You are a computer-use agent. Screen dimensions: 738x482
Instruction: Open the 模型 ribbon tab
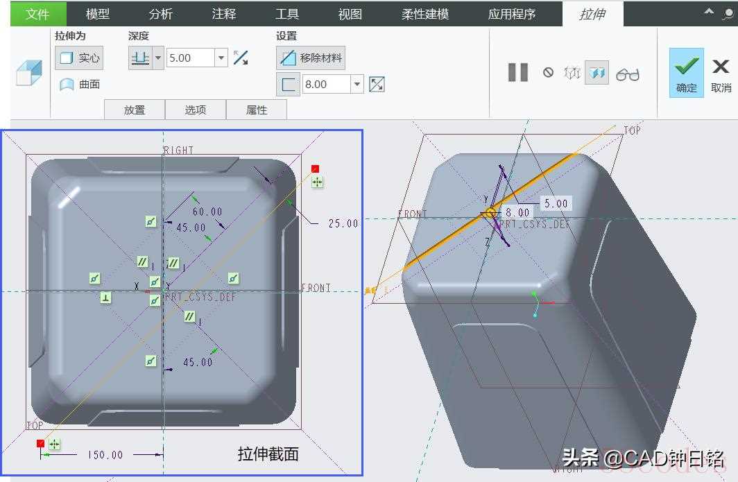(x=97, y=14)
